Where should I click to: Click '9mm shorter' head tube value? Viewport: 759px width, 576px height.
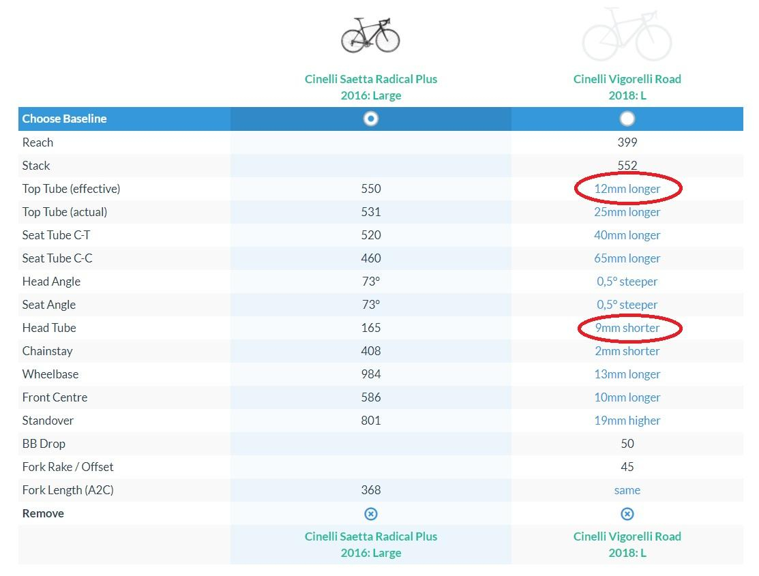click(x=627, y=328)
